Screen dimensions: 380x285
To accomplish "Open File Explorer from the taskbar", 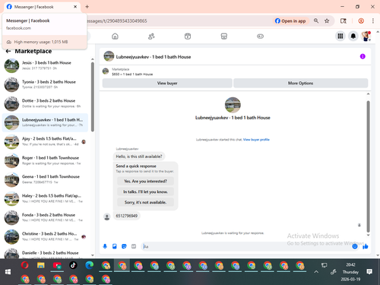I will 41,265.
